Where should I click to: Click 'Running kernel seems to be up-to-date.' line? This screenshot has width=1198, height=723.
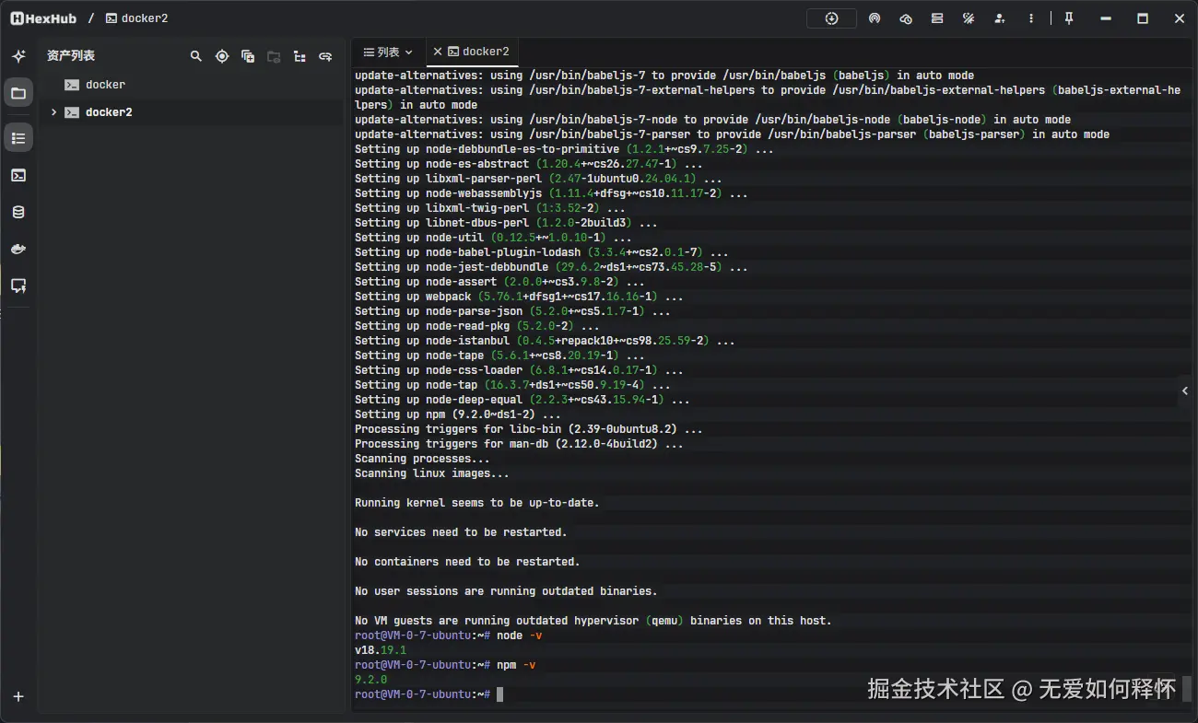coord(477,503)
